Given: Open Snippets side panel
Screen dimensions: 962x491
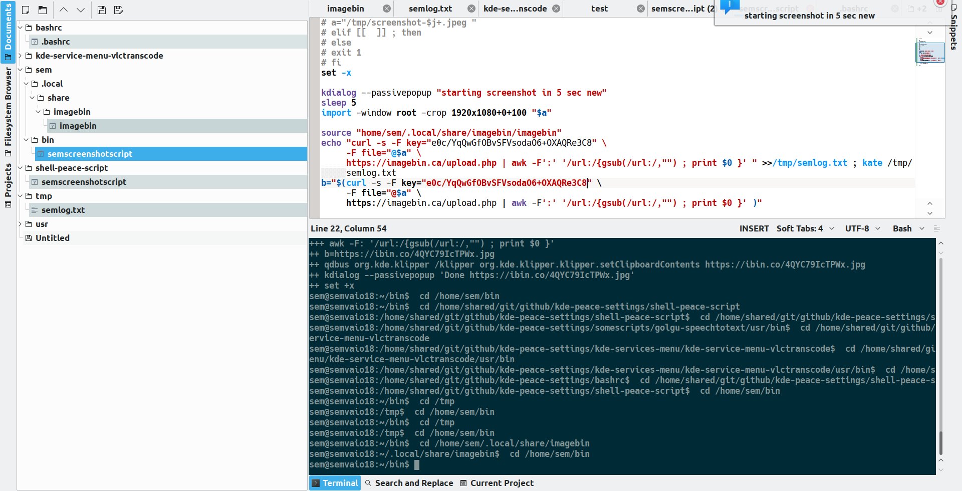Looking at the screenshot, I should pos(953,28).
